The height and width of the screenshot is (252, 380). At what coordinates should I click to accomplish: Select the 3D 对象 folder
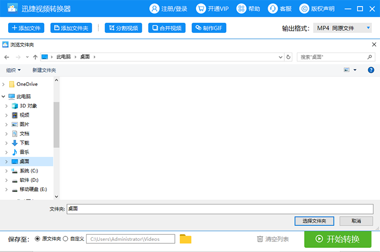point(28,106)
